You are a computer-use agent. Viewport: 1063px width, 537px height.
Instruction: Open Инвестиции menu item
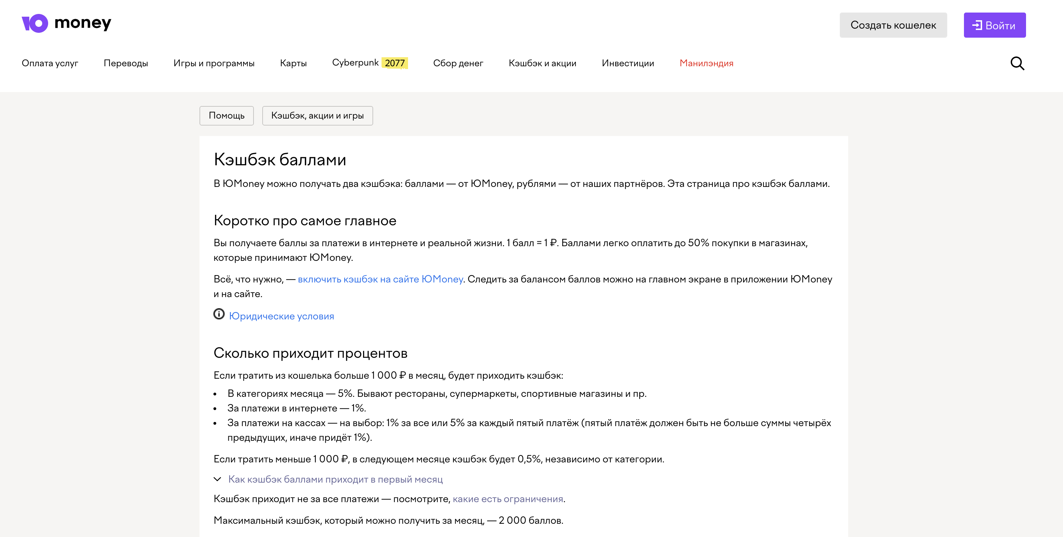(628, 63)
